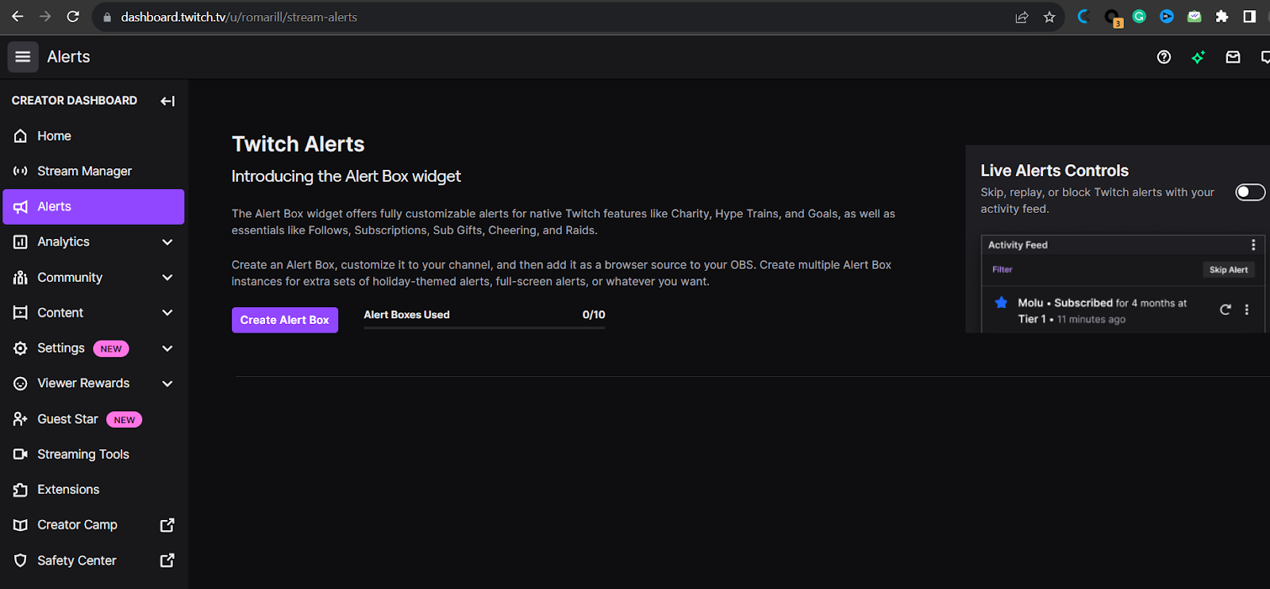Share this page via browser share icon
The height and width of the screenshot is (589, 1270).
point(1022,17)
